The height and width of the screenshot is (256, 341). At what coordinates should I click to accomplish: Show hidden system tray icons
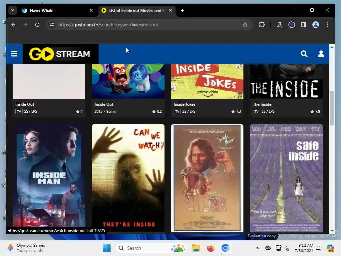tap(257, 248)
